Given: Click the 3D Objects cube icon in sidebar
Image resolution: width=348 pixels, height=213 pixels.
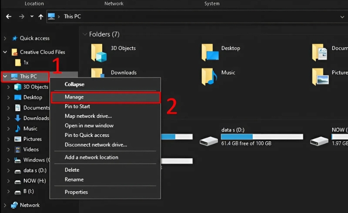Looking at the screenshot, I should [18, 87].
